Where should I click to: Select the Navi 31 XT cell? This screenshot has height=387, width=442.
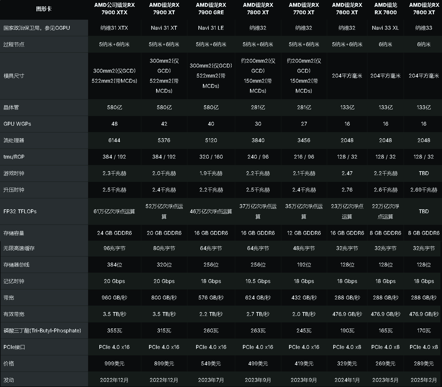(x=164, y=28)
